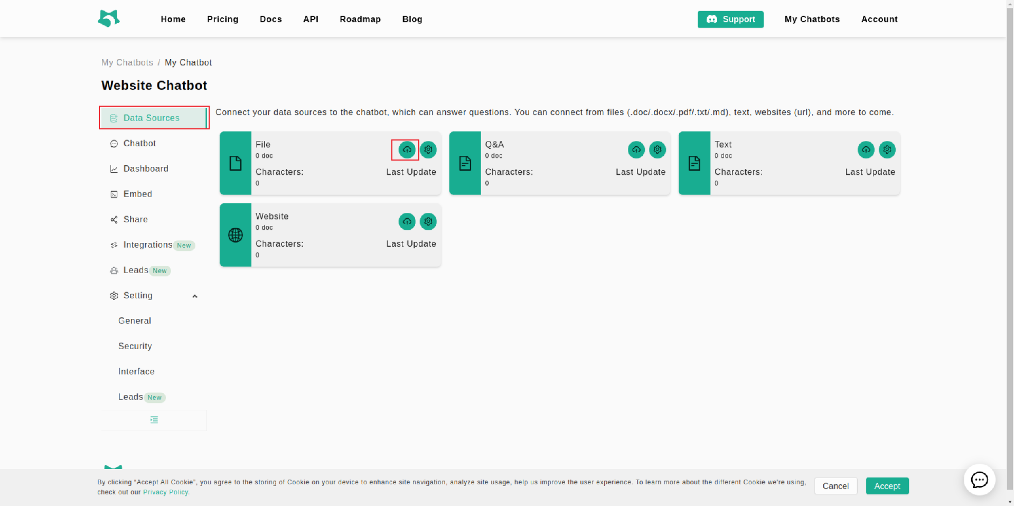Open API page
This screenshot has height=506, width=1014.
311,19
